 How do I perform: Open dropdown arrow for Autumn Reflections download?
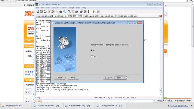coord(62,105)
